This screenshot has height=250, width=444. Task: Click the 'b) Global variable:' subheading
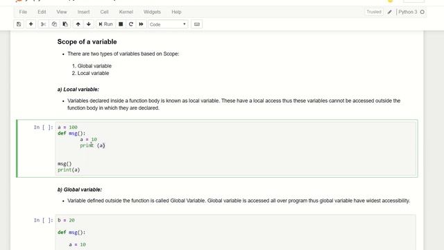click(80, 190)
